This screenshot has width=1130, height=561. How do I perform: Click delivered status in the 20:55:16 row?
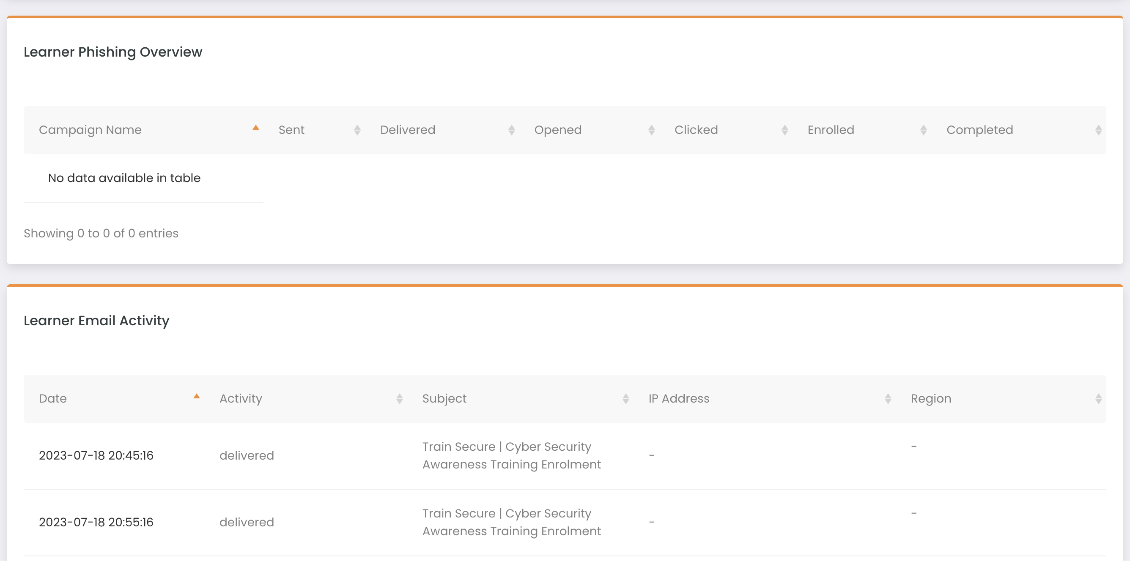[x=247, y=523]
